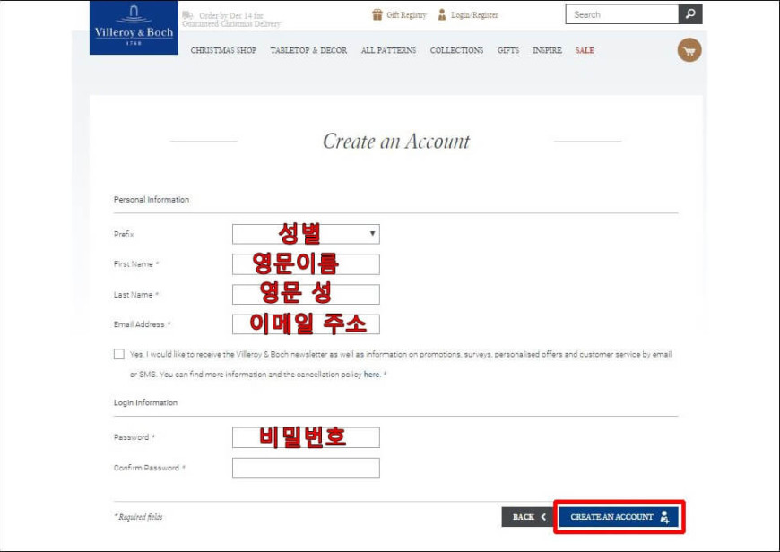Screen dimensions: 780x552
Task: Click the Back button
Action: pos(528,517)
